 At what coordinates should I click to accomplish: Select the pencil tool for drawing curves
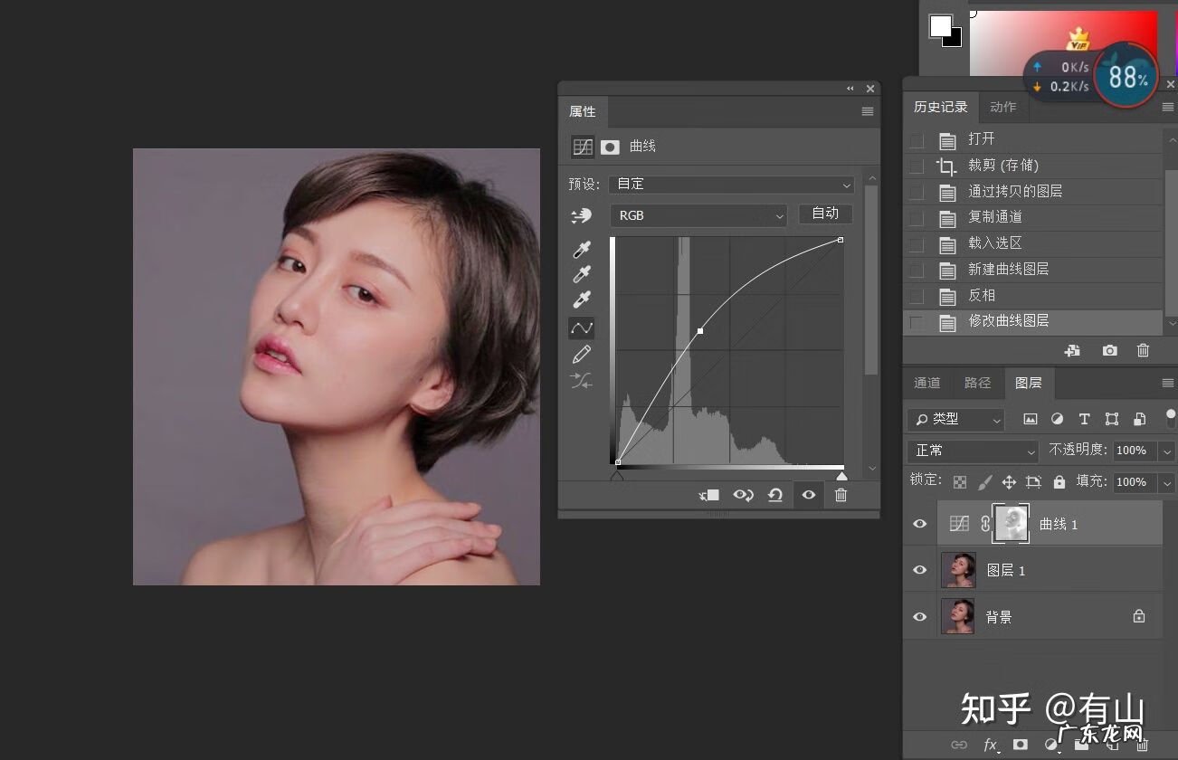click(582, 356)
